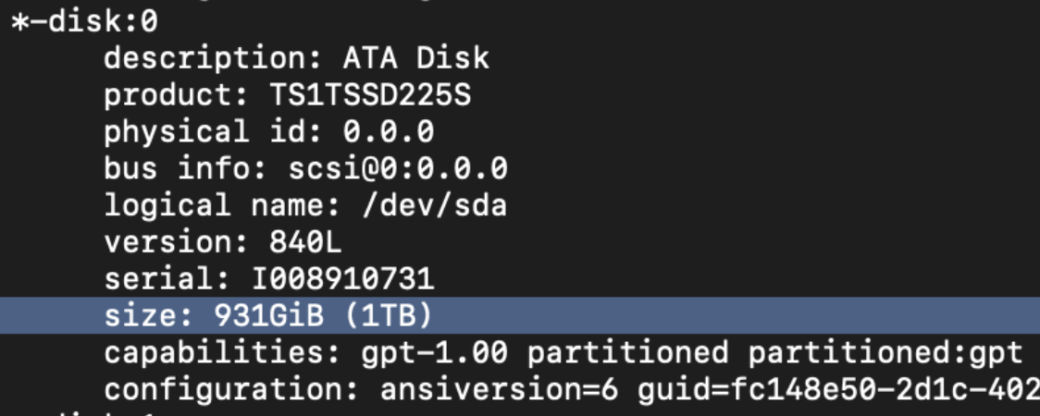Click the firmware version 840L
This screenshot has width=1040, height=416.
click(304, 242)
